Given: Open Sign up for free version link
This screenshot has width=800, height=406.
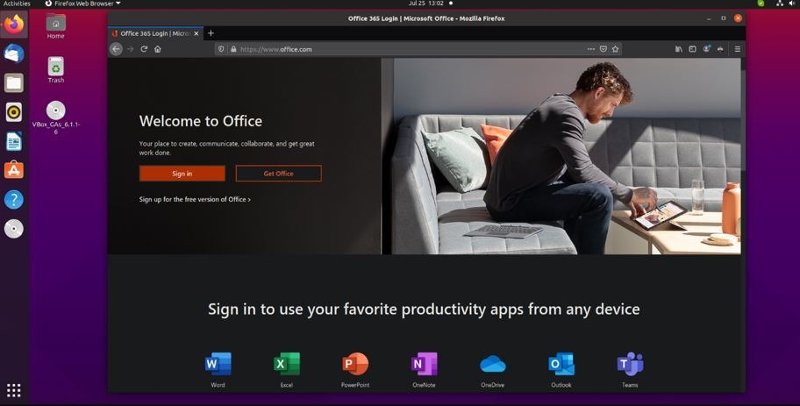Looking at the screenshot, I should (195, 199).
